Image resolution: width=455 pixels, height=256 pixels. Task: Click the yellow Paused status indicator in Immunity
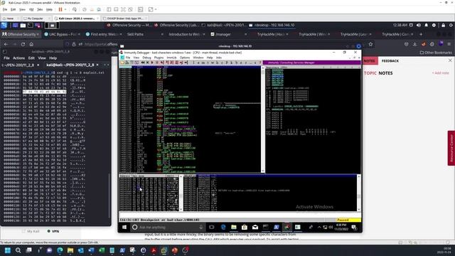tap(348, 220)
